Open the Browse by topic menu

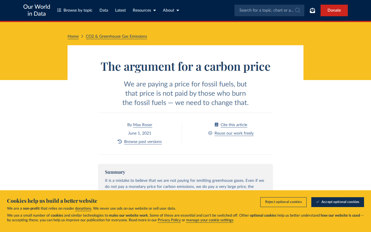[x=75, y=10]
